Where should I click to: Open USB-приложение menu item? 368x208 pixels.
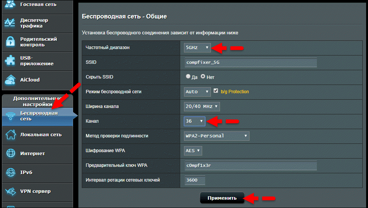click(x=37, y=62)
